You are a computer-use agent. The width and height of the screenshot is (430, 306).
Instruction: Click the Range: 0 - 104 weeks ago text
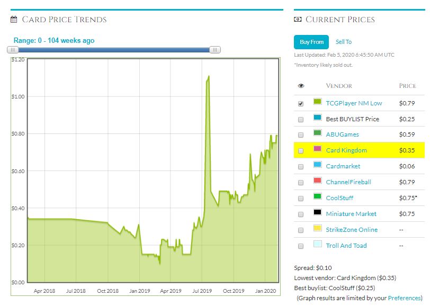tap(54, 41)
